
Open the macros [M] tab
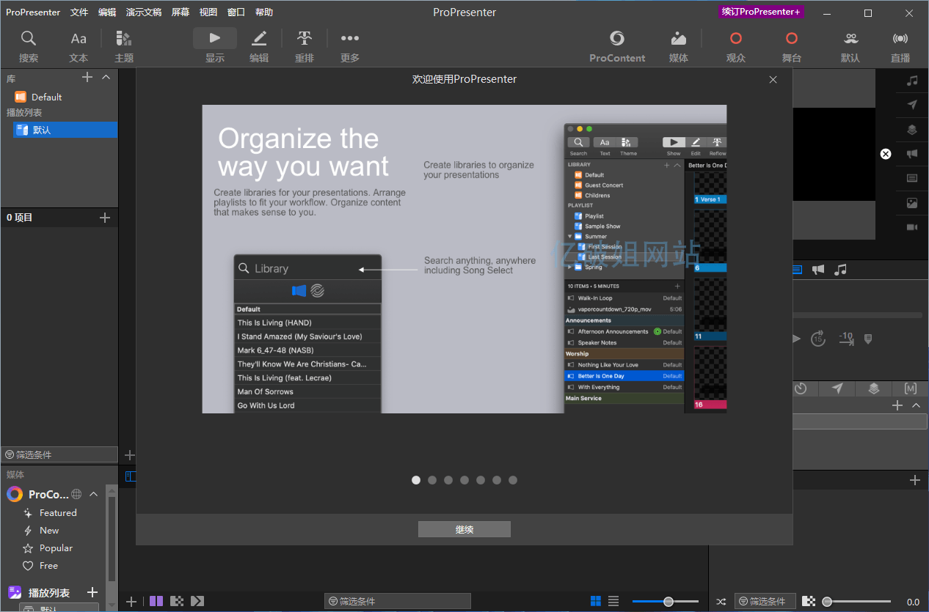tap(911, 388)
